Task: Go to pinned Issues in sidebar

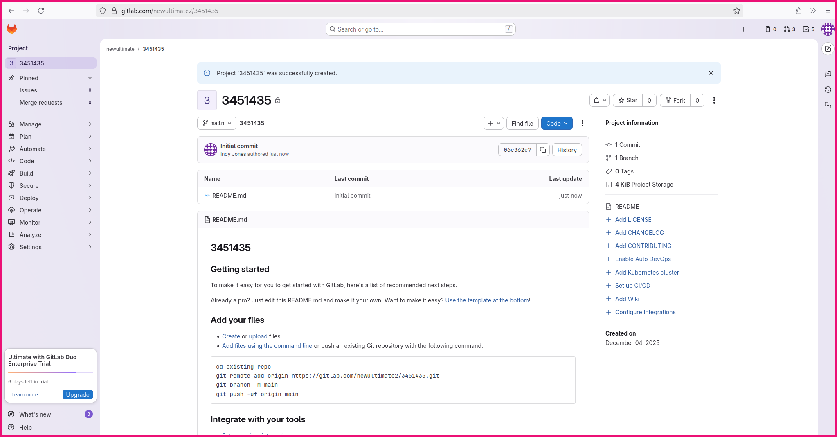Action: [x=51, y=90]
